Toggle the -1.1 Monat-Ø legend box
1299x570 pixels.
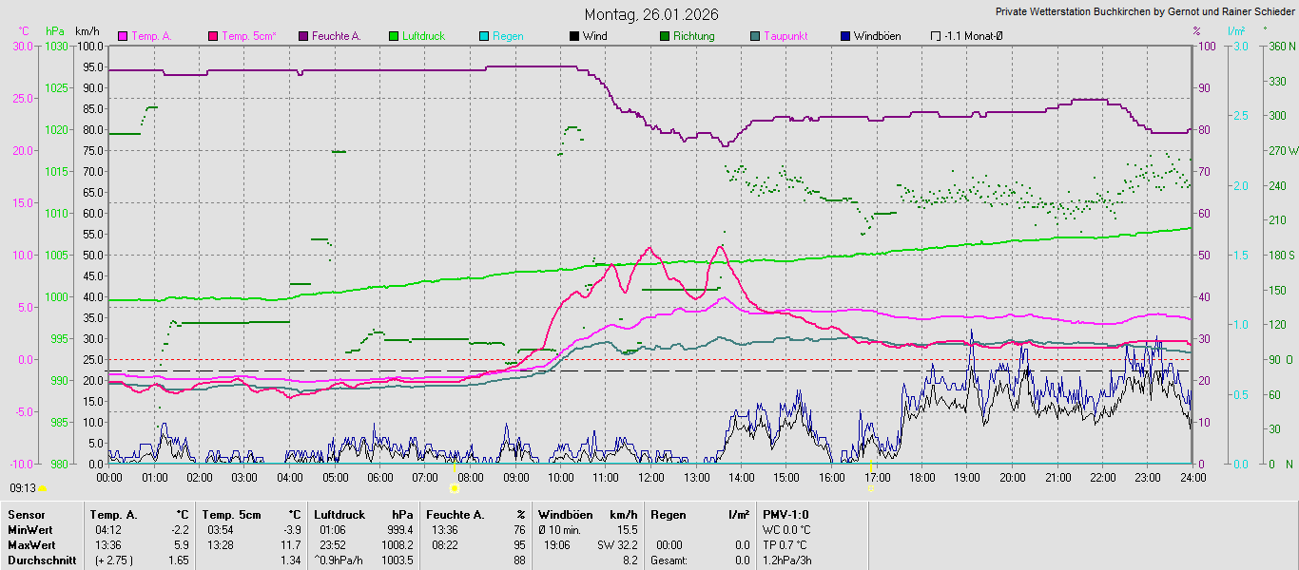pyautogui.click(x=936, y=36)
